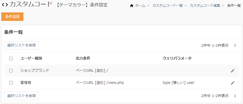Select page 1 in top pagination
This screenshot has height=104, width=243.
235,45
